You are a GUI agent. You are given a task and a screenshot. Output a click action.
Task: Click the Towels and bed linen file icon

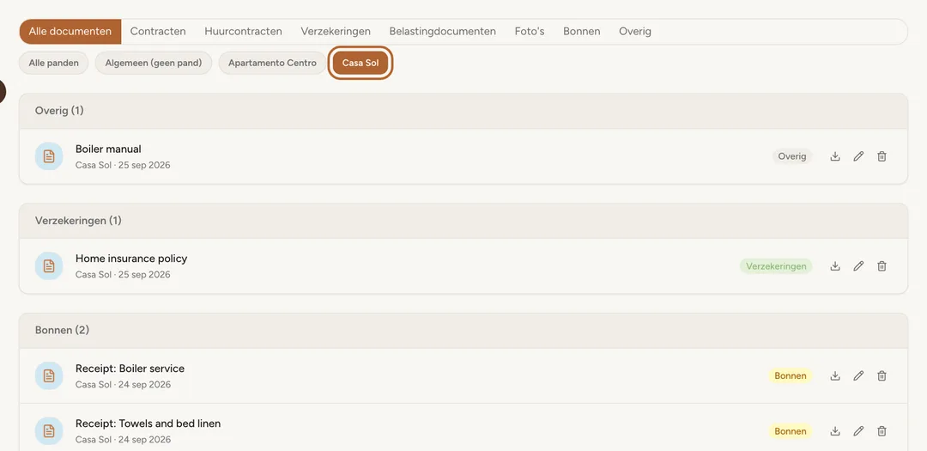pyautogui.click(x=49, y=431)
